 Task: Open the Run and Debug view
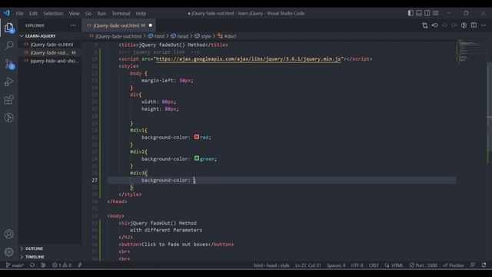point(9,82)
